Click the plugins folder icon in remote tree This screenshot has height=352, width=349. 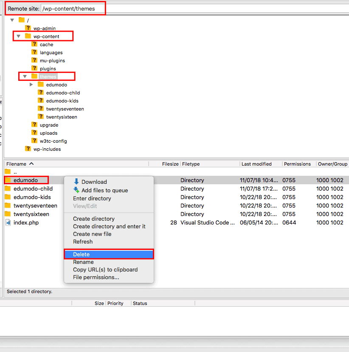pyautogui.click(x=34, y=68)
